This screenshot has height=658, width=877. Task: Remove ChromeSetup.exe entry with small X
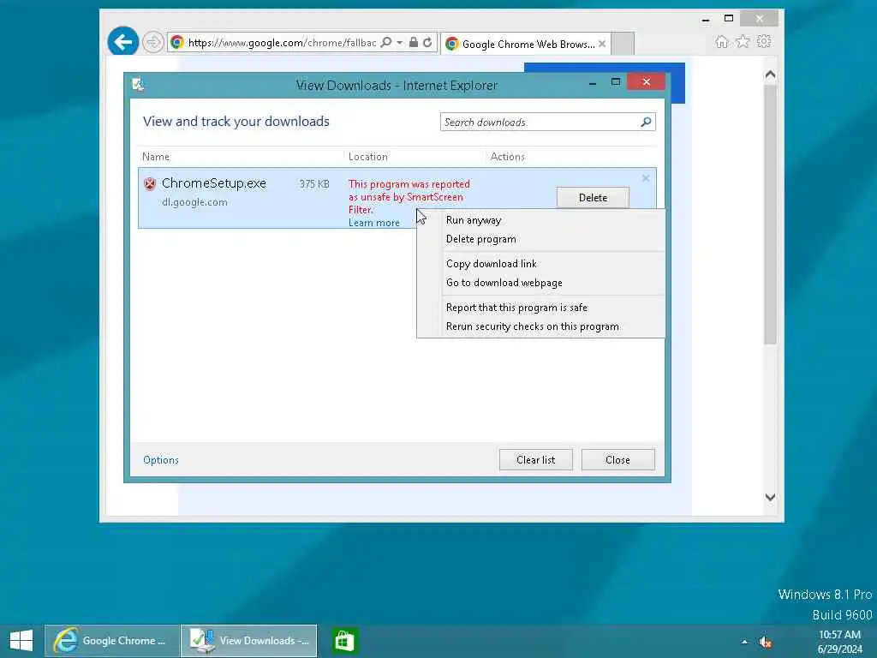[646, 178]
